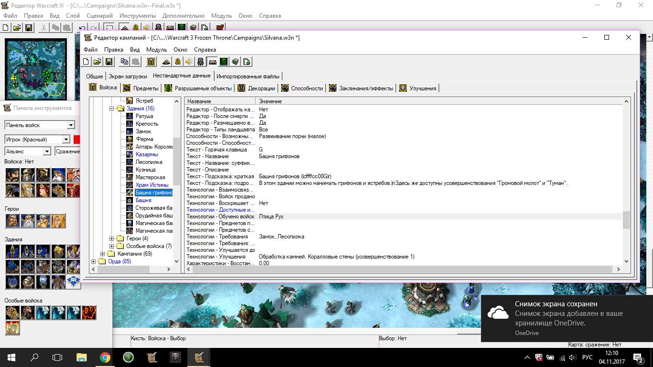The height and width of the screenshot is (367, 653).
Task: Expand the Особые войска (7) tree folder
Action: click(112, 246)
